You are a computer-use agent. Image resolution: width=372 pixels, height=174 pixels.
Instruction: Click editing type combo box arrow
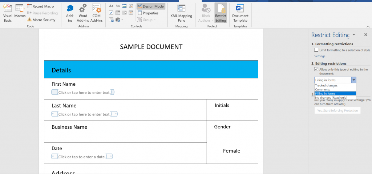point(354,80)
